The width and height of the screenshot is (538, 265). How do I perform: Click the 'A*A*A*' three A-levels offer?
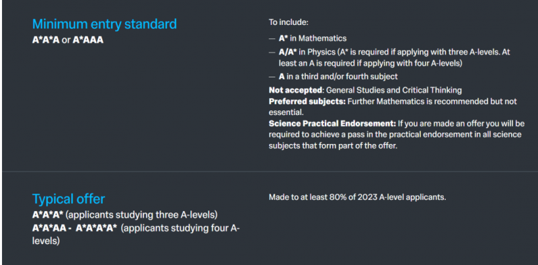tap(48, 215)
